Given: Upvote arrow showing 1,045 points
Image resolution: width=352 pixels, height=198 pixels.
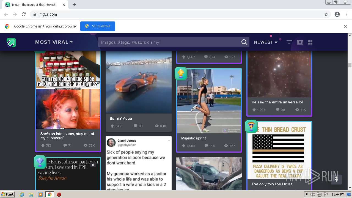Looking at the screenshot, I should [x=254, y=110].
